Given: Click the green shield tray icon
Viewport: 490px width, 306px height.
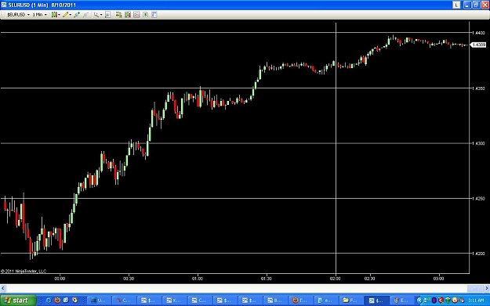Looking at the screenshot, I should (448, 301).
